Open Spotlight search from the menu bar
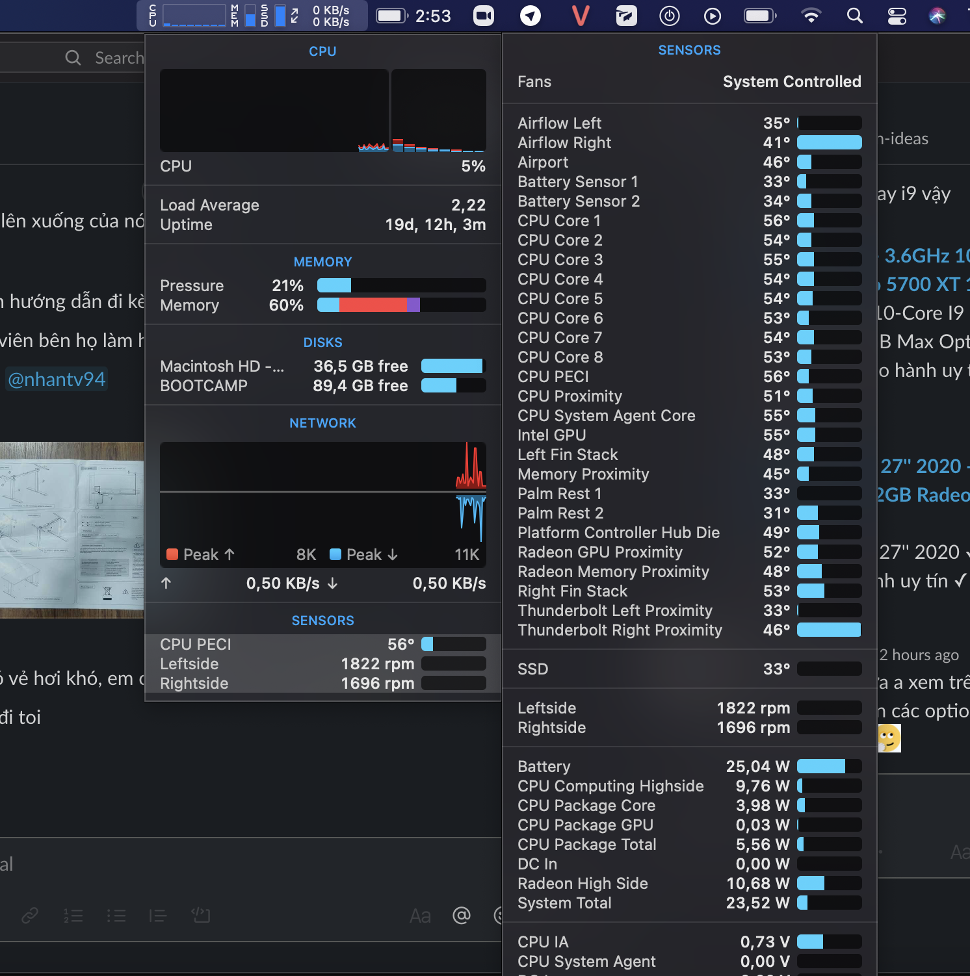Screen dimensions: 970x976 (x=855, y=16)
